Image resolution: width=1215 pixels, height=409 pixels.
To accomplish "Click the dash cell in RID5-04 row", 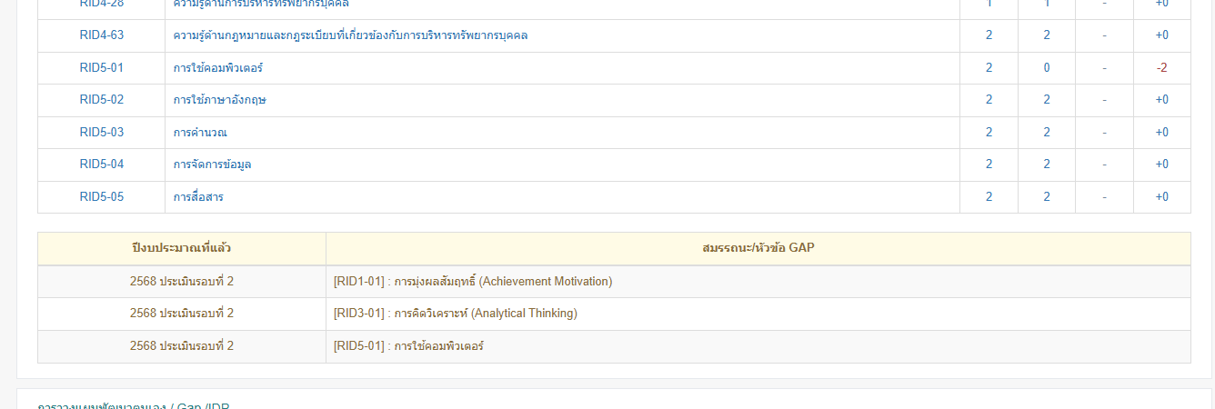I will tap(1104, 165).
